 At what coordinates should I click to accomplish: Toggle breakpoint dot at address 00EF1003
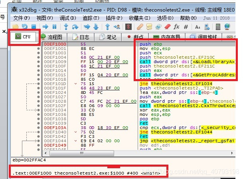click(38, 53)
